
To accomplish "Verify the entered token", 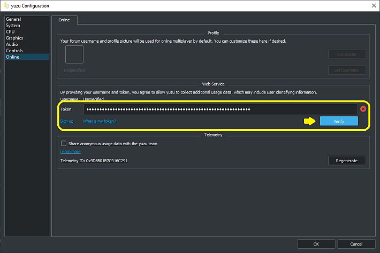I will click(339, 121).
